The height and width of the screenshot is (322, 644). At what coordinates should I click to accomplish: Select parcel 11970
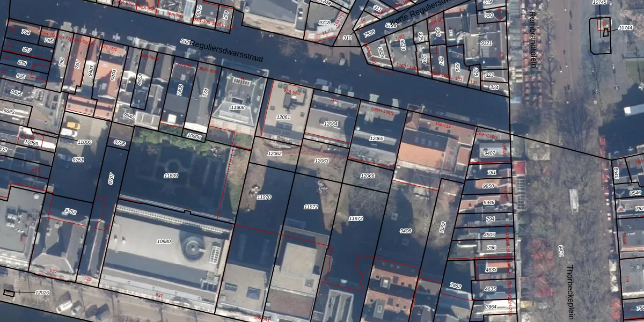tap(264, 197)
